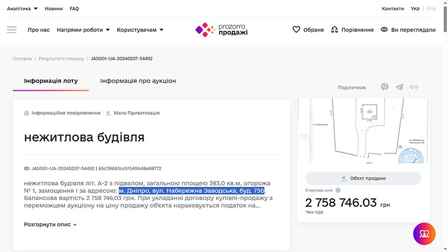Switch to Інформація про аукціон tab
This screenshot has height=252, width=448.
coord(138,81)
